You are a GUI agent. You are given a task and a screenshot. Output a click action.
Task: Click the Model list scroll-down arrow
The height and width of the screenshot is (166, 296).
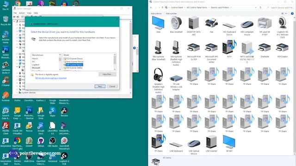coord(115,70)
